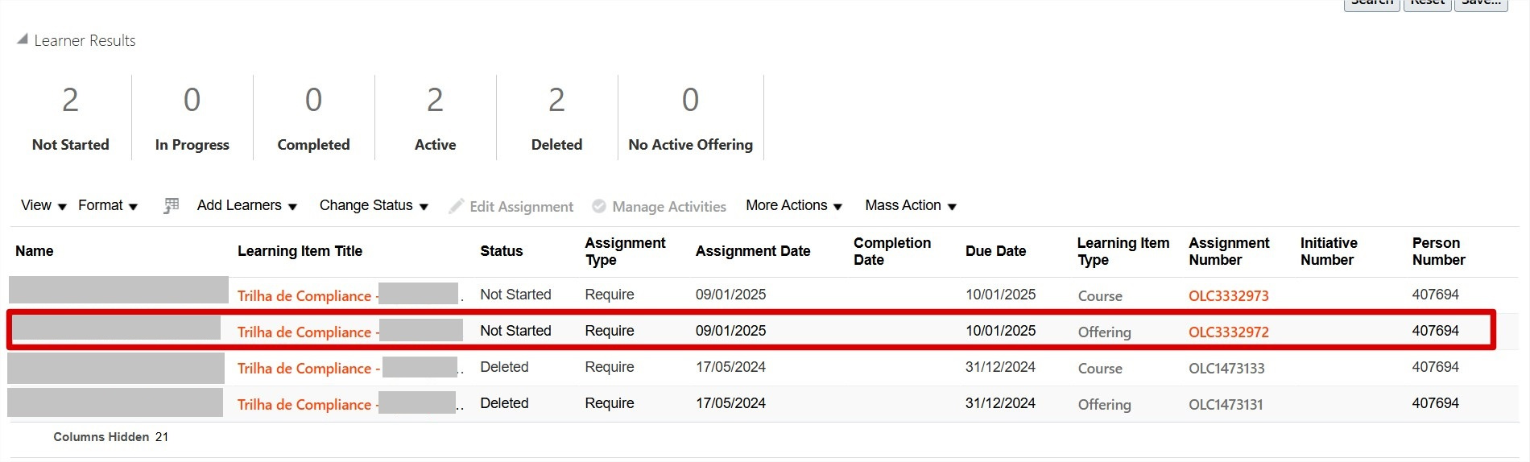The image size is (1530, 462).
Task: Open the Format dropdown menu
Action: [108, 206]
